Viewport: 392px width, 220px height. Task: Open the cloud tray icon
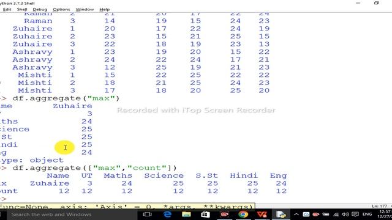click(306, 215)
